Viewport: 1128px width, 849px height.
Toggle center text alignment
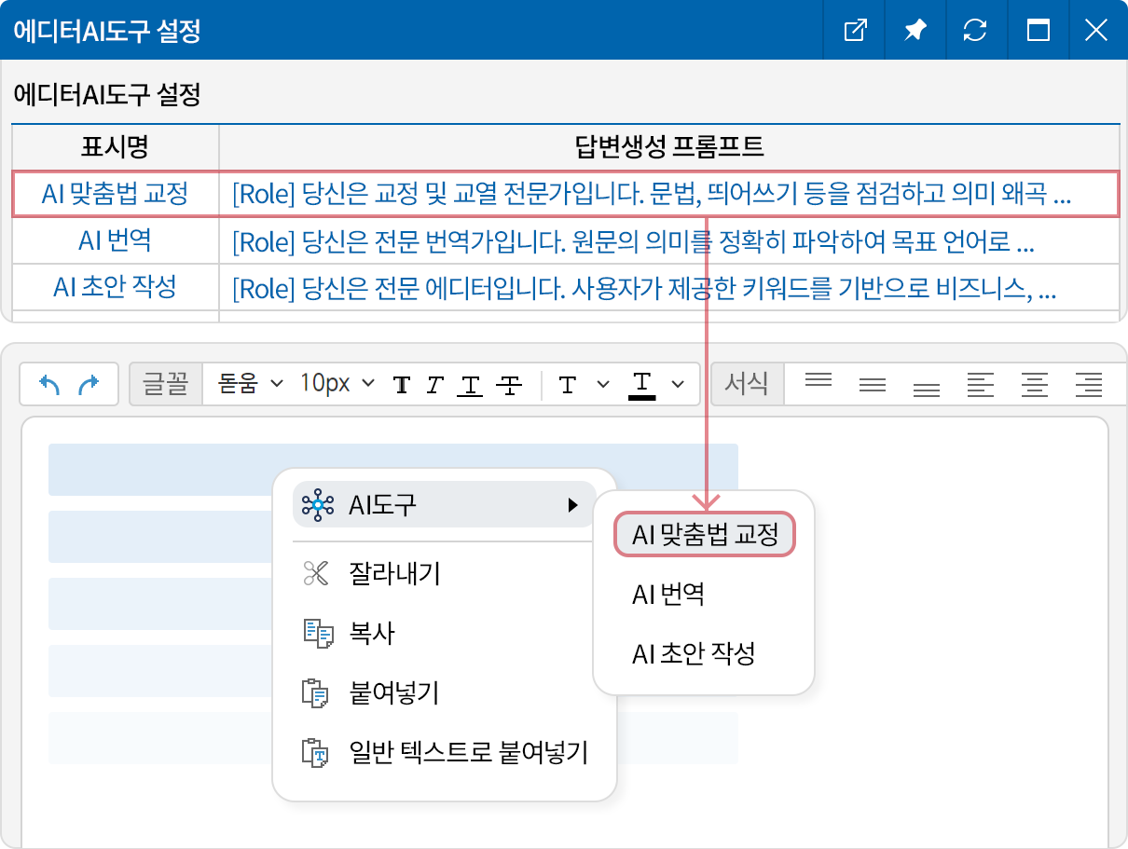(1034, 382)
